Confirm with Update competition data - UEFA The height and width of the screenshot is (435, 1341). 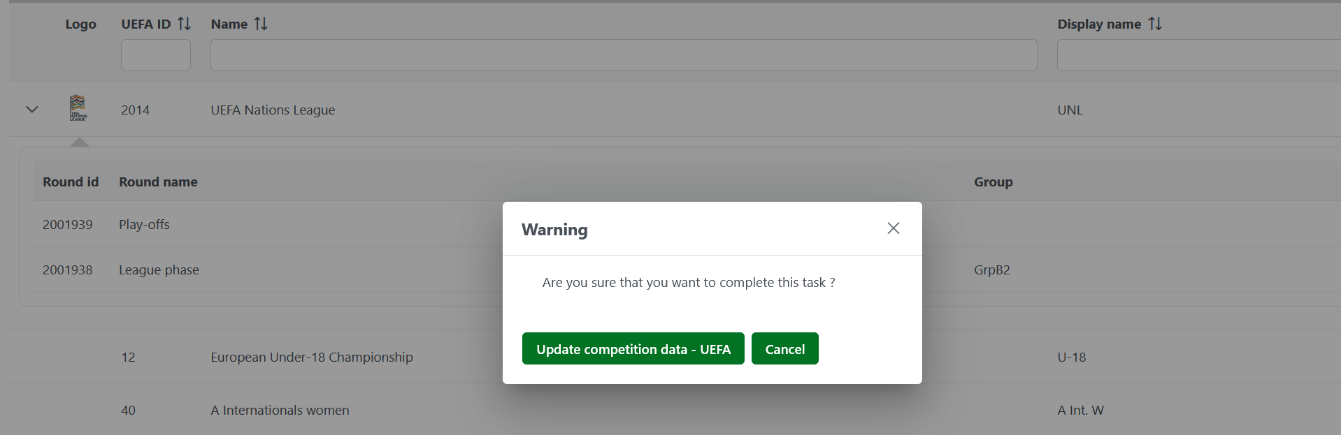point(633,348)
